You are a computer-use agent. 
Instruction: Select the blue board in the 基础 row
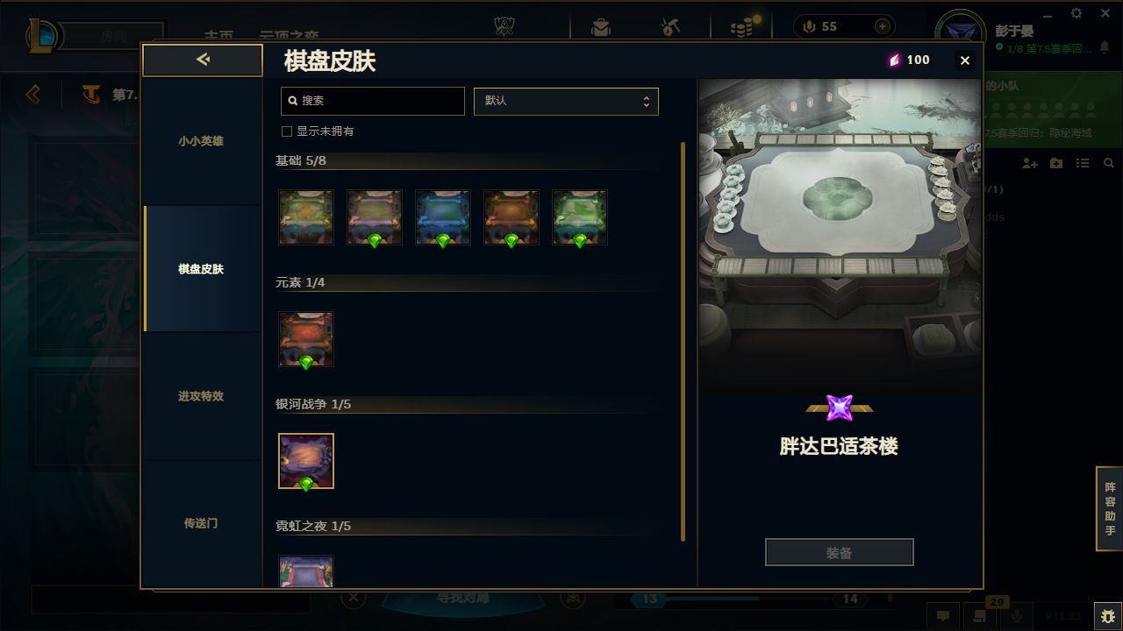tap(443, 217)
